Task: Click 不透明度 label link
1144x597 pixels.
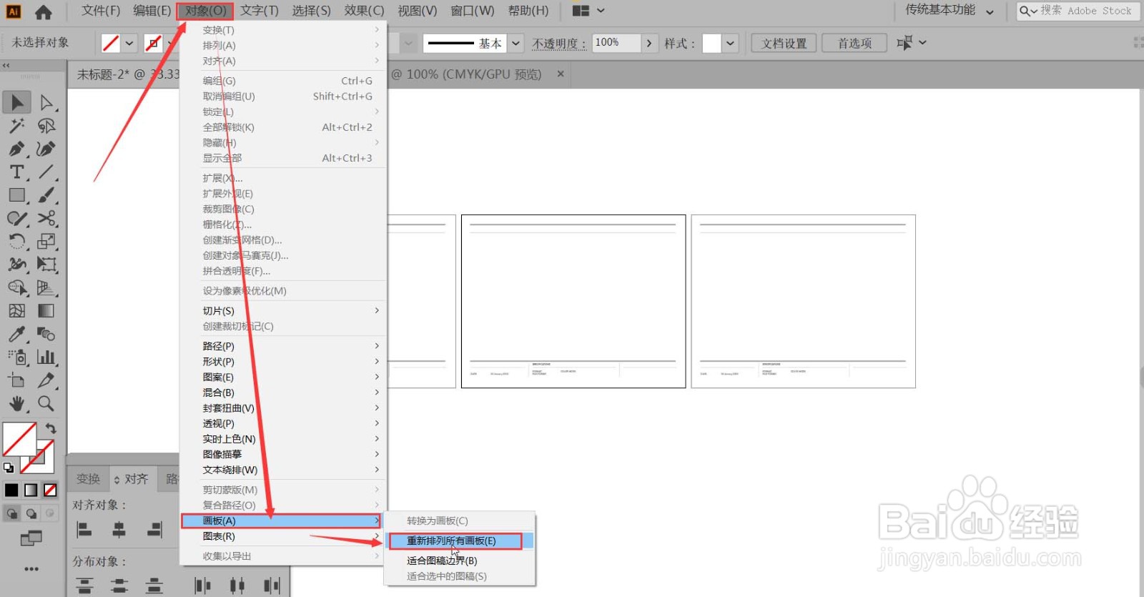Action: (558, 44)
